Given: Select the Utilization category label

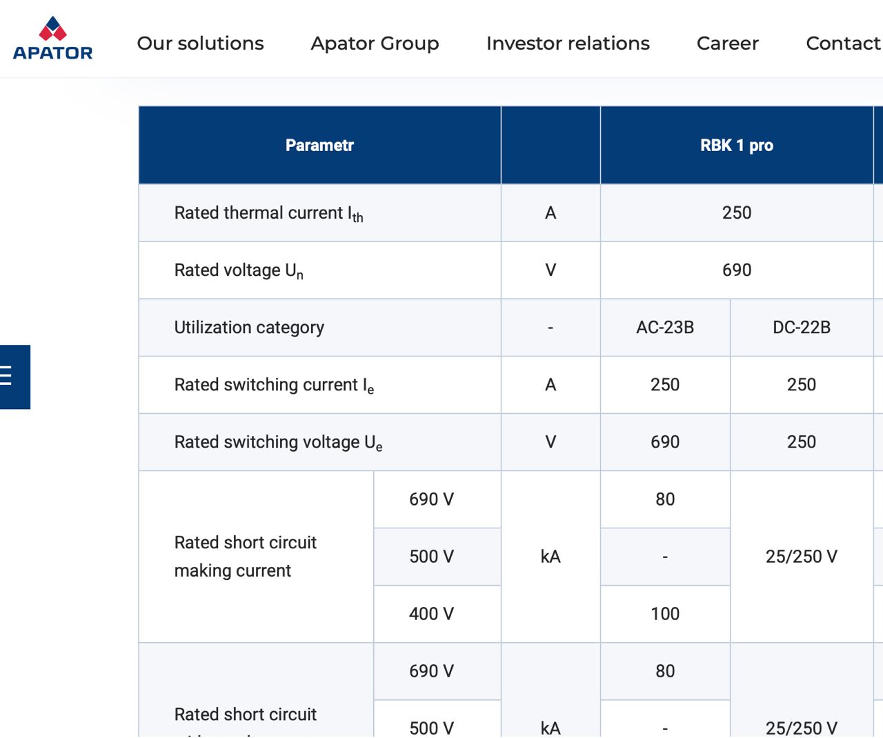Looking at the screenshot, I should [249, 328].
